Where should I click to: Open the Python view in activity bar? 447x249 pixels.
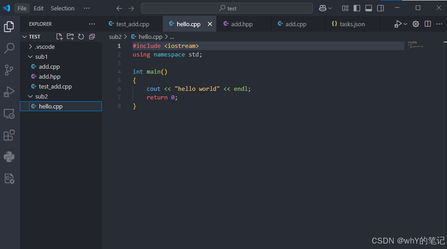[x=9, y=157]
